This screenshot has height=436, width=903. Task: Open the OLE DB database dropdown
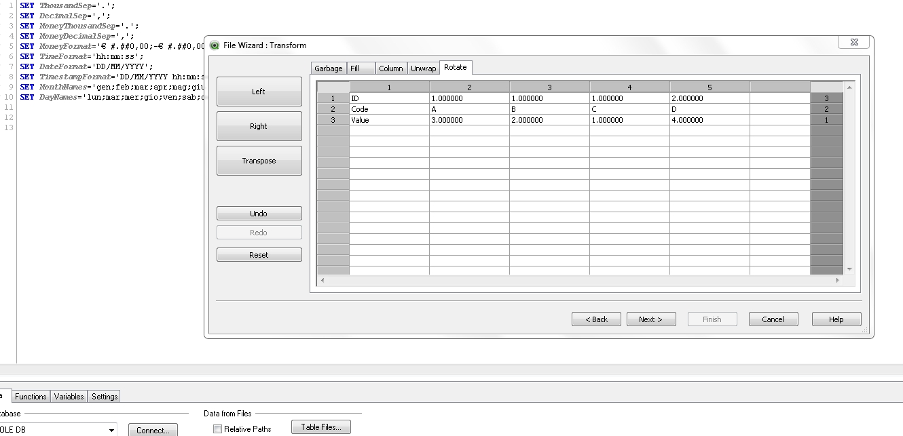tap(111, 430)
